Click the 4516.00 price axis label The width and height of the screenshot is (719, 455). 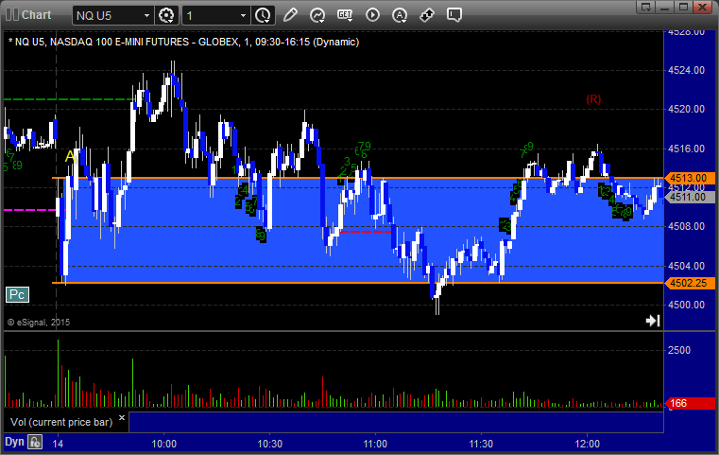[x=687, y=149]
